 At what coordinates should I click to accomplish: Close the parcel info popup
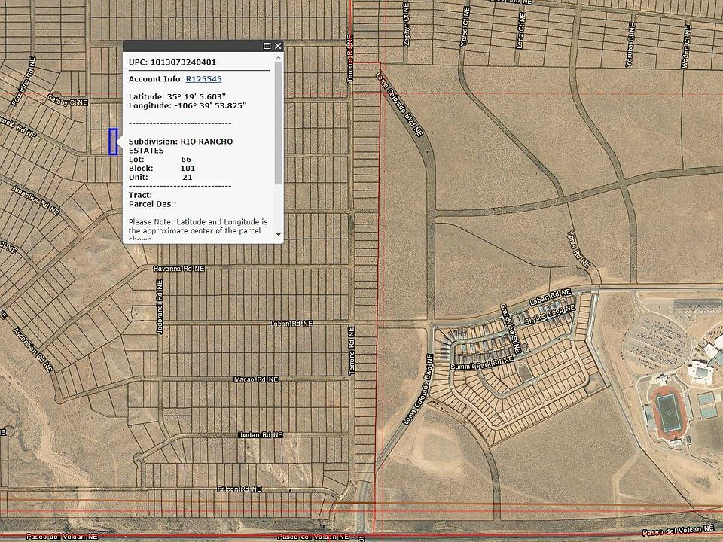click(x=278, y=46)
